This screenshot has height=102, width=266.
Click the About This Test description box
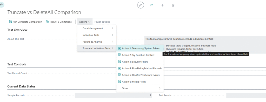(x=205, y=45)
